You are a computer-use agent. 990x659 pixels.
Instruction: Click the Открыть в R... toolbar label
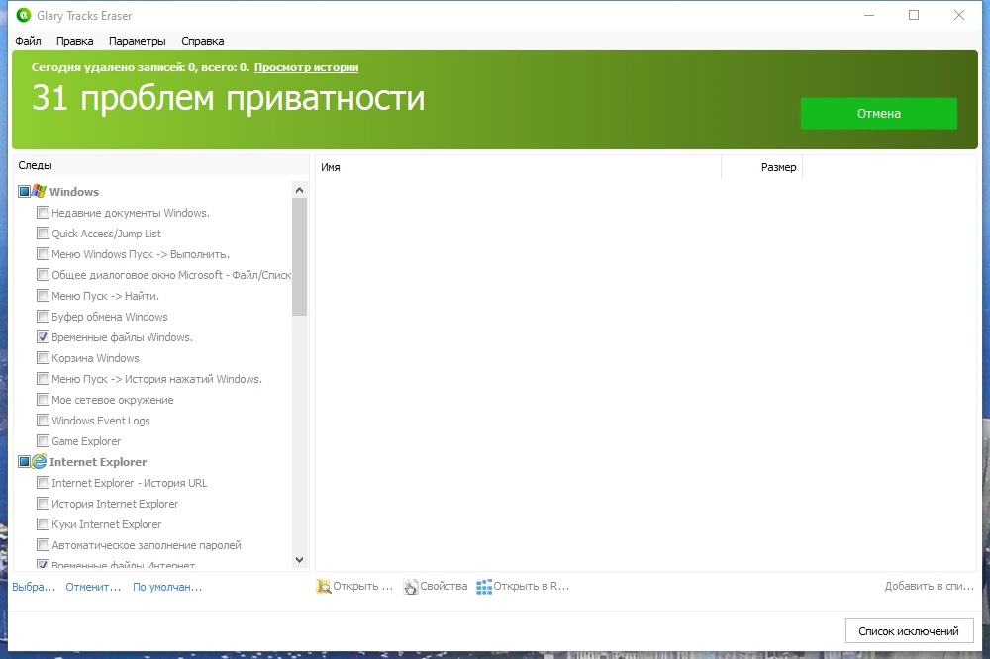coord(531,587)
